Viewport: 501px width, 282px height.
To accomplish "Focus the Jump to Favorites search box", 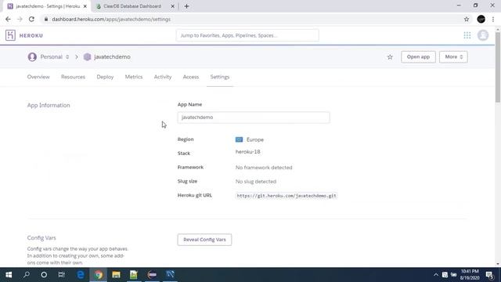I will [247, 35].
